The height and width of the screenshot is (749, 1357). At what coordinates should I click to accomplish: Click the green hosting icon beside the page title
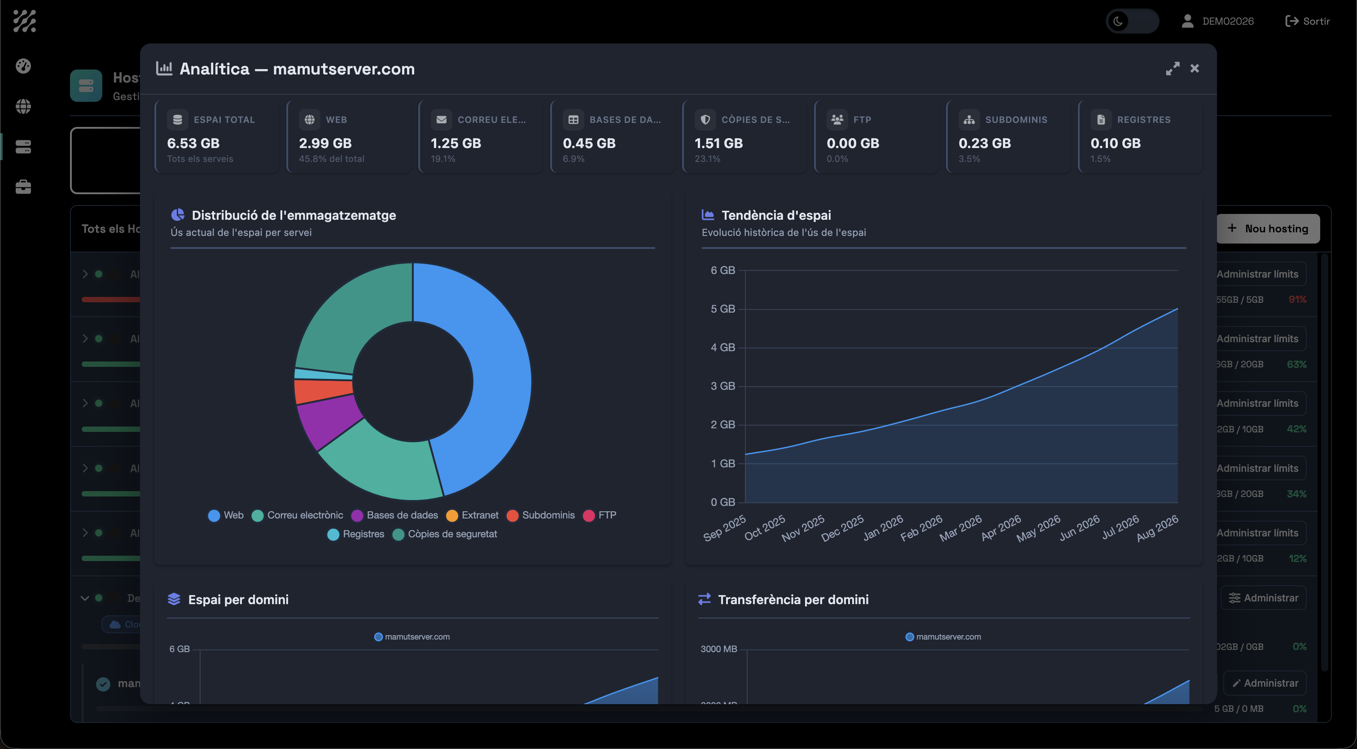86,85
